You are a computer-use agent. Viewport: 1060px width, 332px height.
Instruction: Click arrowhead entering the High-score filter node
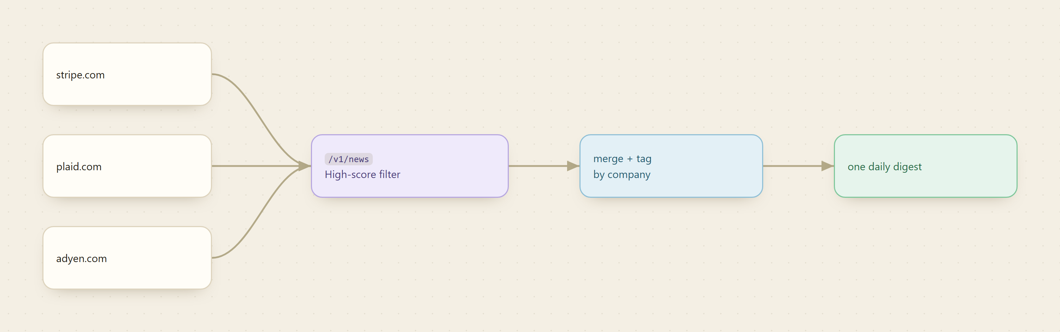click(x=305, y=166)
